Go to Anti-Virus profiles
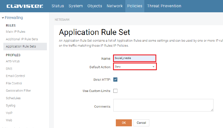The height and width of the screenshot is (128, 223). coord(13,61)
